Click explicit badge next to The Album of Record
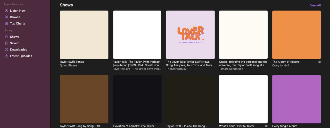 pyautogui.click(x=319, y=62)
